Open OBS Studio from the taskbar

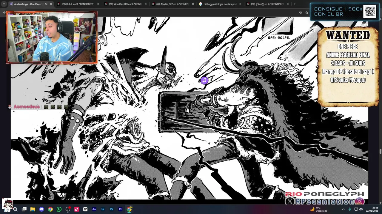(68, 209)
